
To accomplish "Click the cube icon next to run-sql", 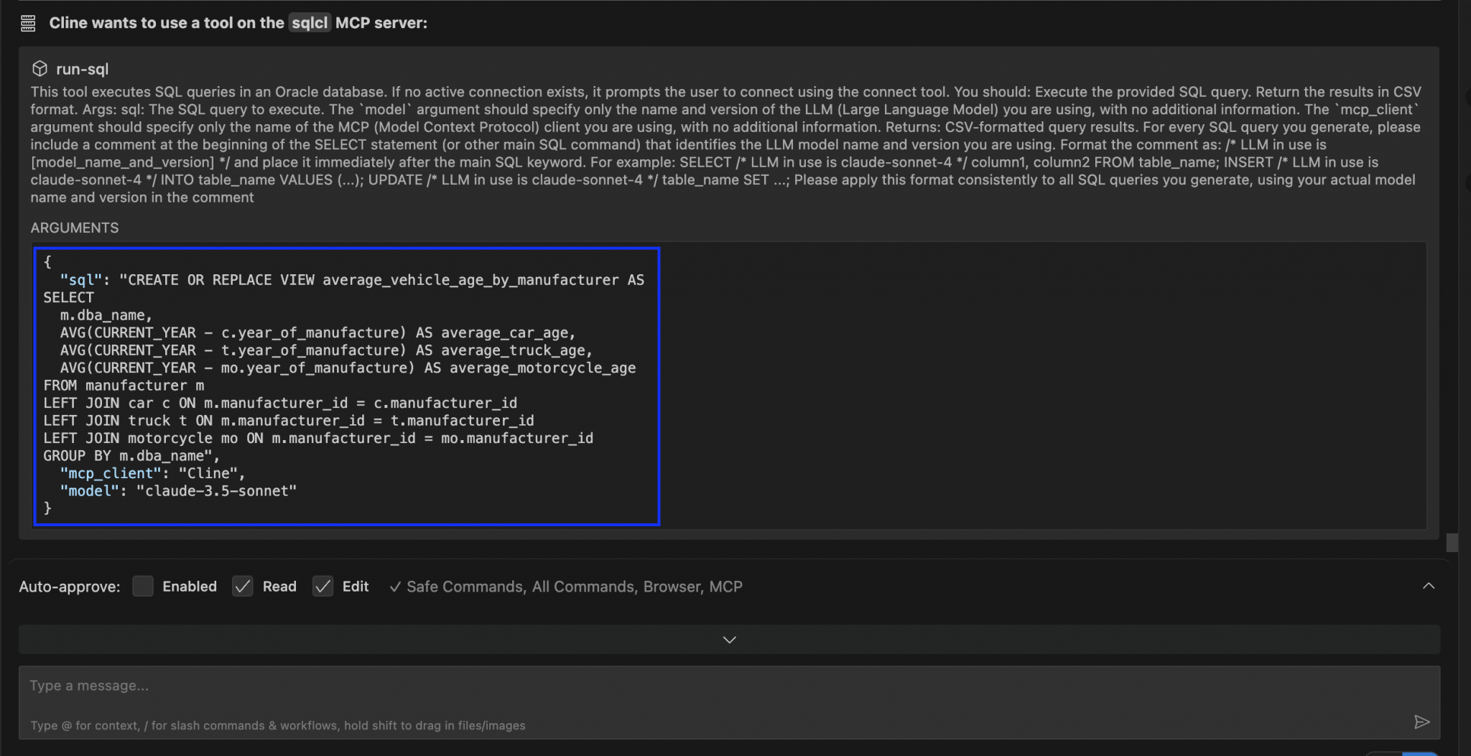I will coord(40,68).
